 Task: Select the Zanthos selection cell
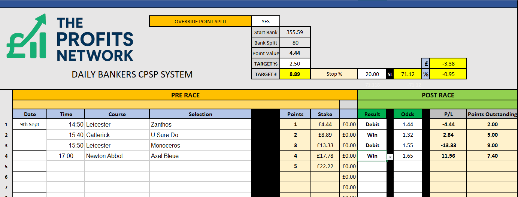(x=200, y=124)
